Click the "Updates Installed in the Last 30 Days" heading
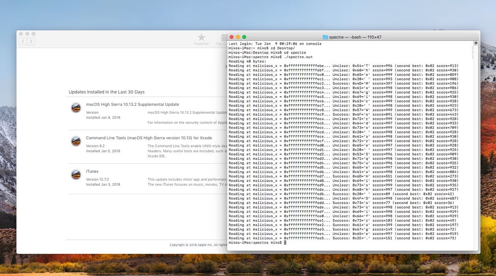496x276 pixels. (107, 92)
